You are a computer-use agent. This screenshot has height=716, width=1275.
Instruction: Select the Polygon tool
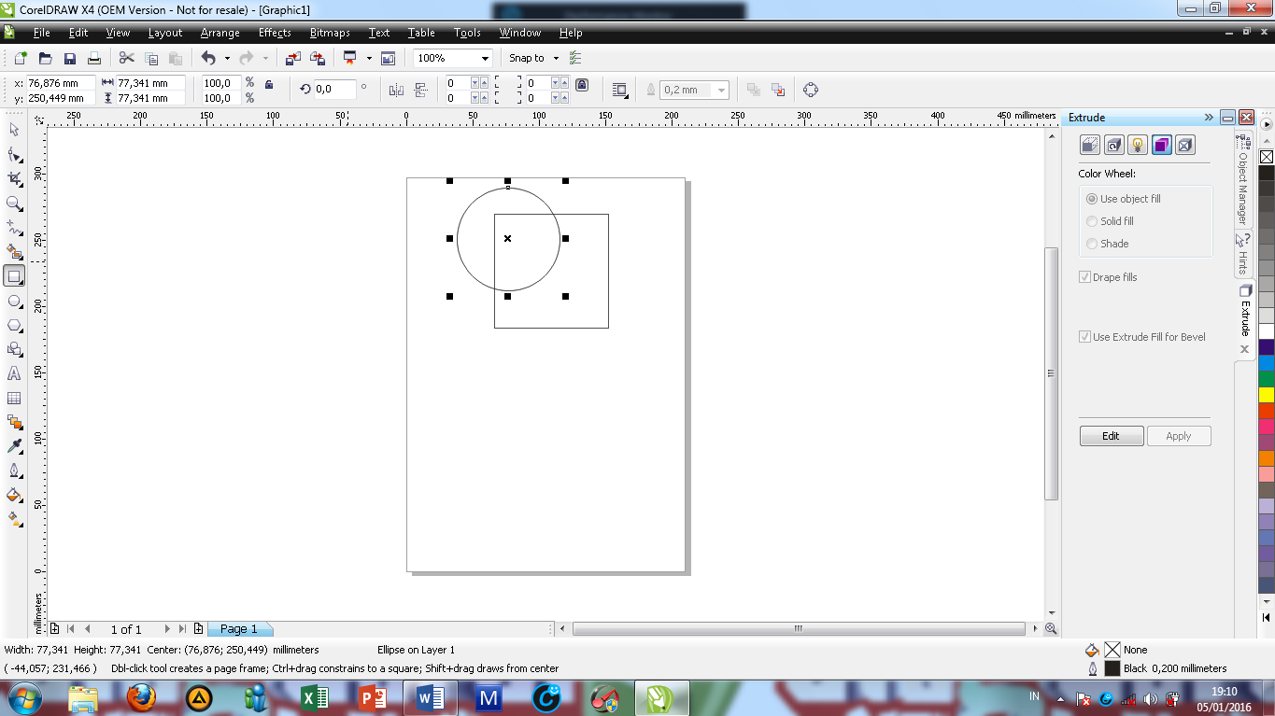(x=14, y=325)
